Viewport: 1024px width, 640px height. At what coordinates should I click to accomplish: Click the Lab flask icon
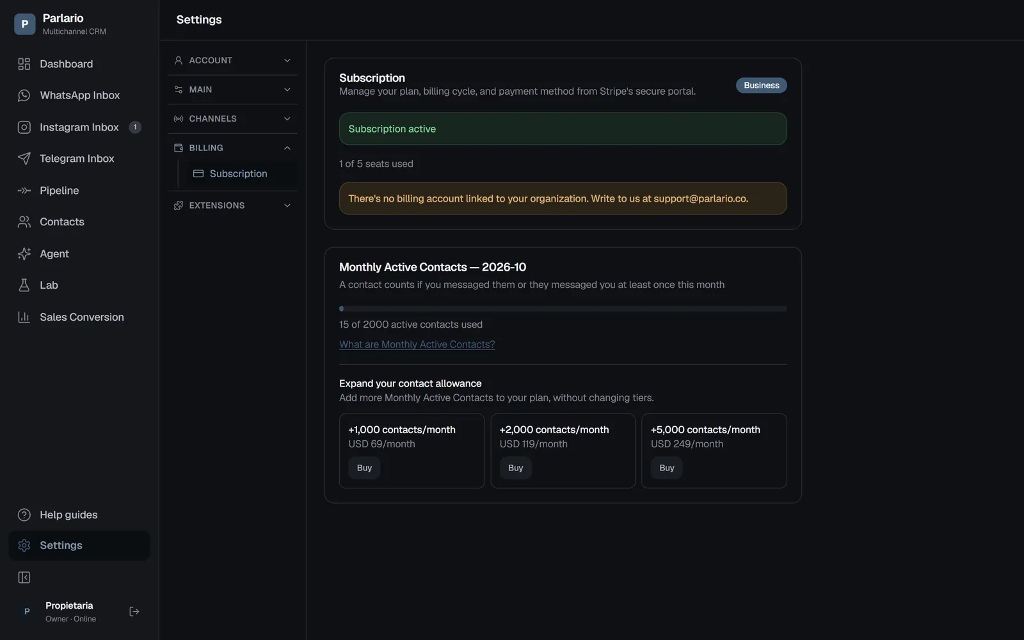point(24,285)
